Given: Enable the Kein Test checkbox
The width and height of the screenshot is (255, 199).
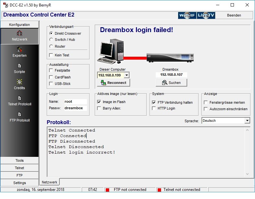Looking at the screenshot, I should pyautogui.click(x=51, y=55).
